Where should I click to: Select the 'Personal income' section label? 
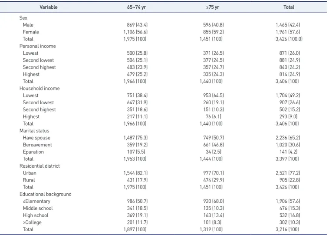point(38,46)
